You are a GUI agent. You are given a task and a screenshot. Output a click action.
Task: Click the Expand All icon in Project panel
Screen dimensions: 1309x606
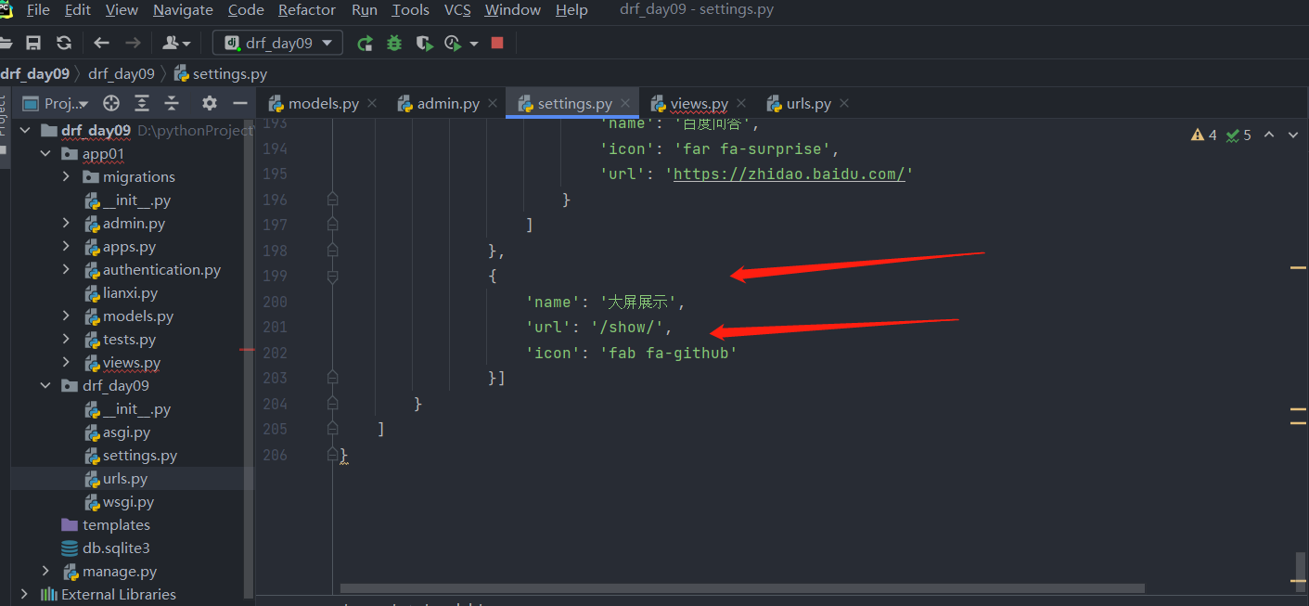142,103
